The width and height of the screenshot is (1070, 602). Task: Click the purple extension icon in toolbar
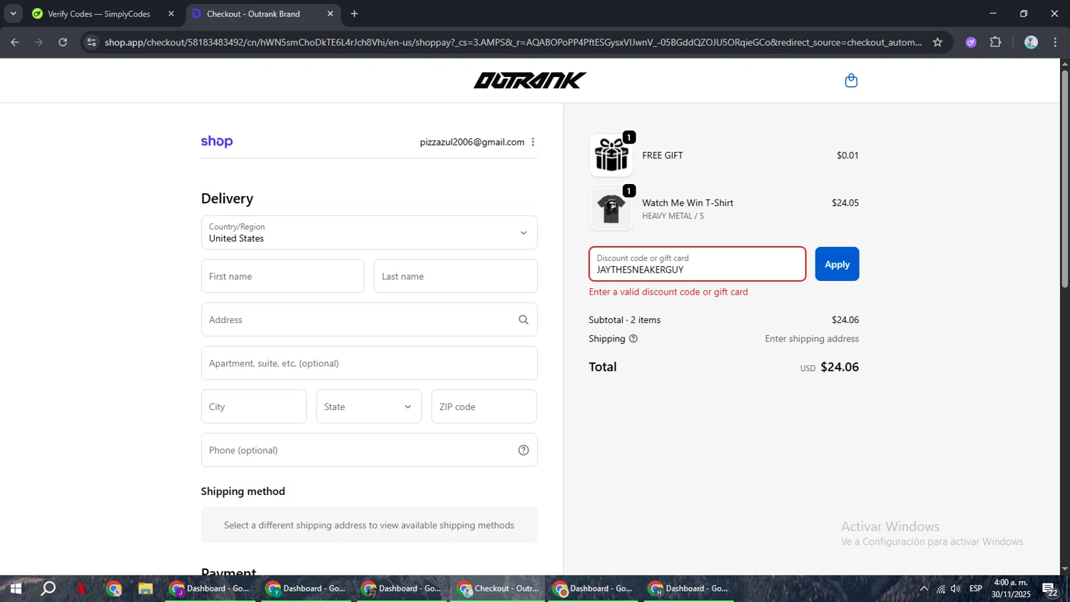click(x=971, y=42)
